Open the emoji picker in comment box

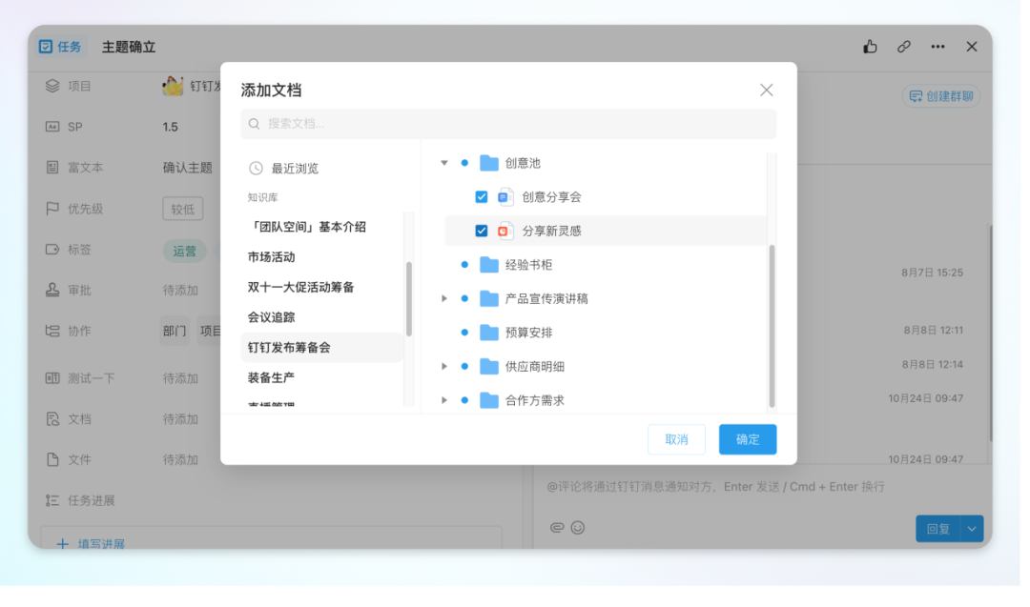(x=577, y=528)
